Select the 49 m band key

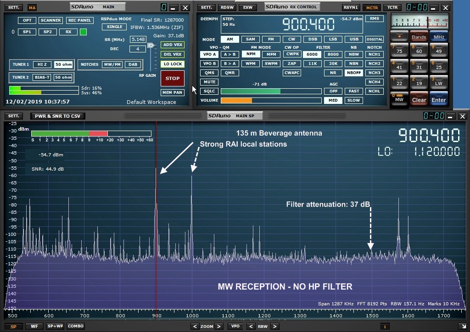pos(438,51)
